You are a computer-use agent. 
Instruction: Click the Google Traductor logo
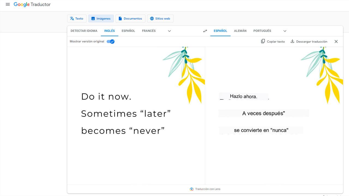point(32,4)
